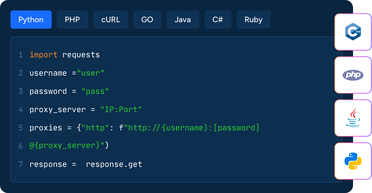Open the cURL code tab
This screenshot has width=372, height=193.
(x=110, y=20)
